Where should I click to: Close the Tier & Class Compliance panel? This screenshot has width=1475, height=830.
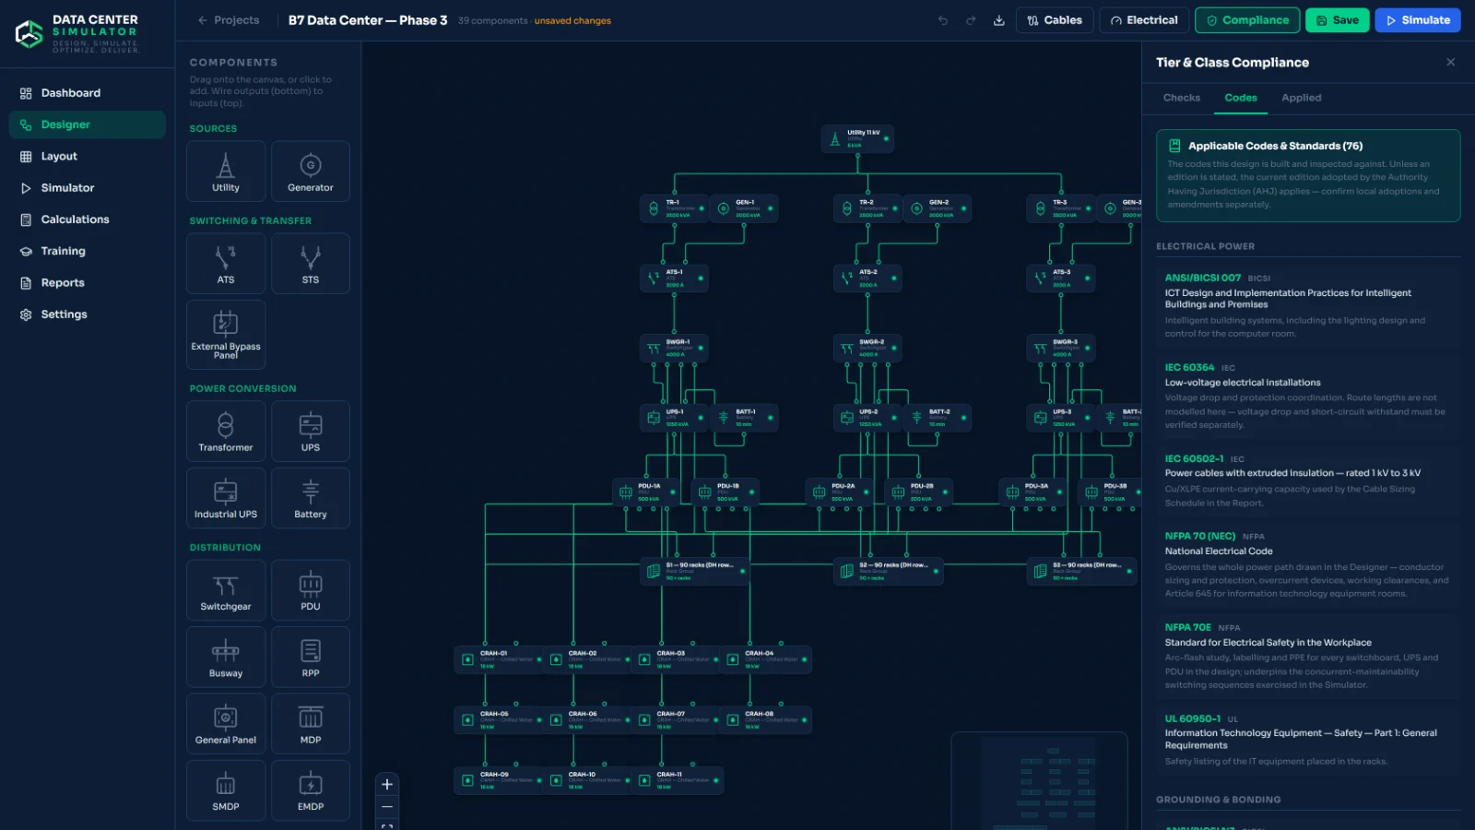click(1451, 62)
